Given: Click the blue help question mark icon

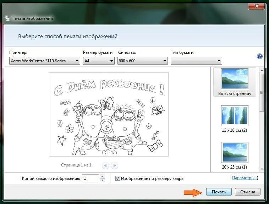Looking at the screenshot, I should [260, 56].
